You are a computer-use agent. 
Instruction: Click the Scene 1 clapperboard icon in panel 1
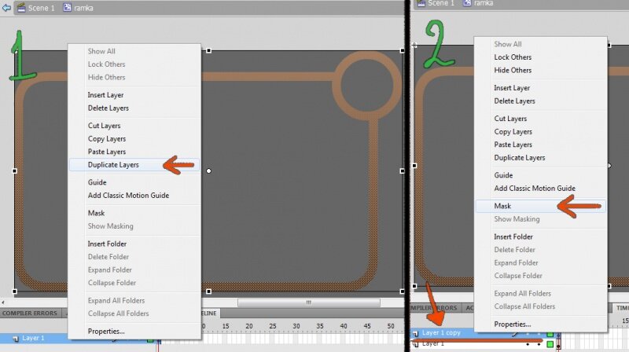pos(23,6)
